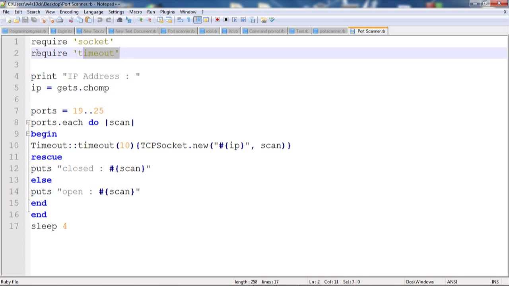This screenshot has height=286, width=509.
Task: Switch to the Programinprogress.rb tab
Action: pyautogui.click(x=25, y=31)
